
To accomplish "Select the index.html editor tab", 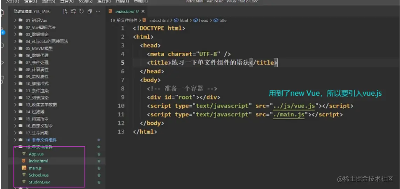I will click(127, 11).
